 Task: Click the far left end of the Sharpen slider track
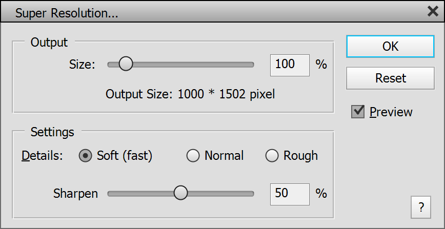click(110, 193)
